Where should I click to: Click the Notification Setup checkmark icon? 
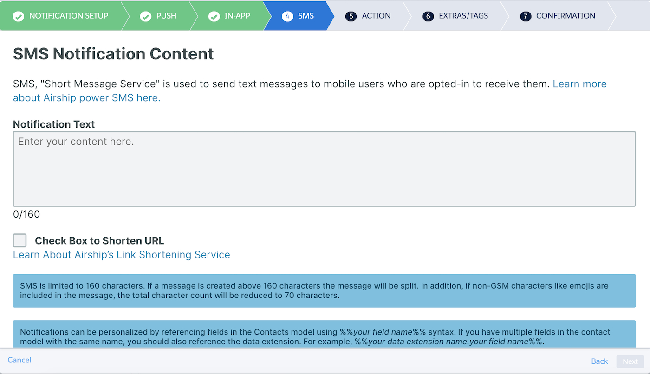pyautogui.click(x=19, y=16)
